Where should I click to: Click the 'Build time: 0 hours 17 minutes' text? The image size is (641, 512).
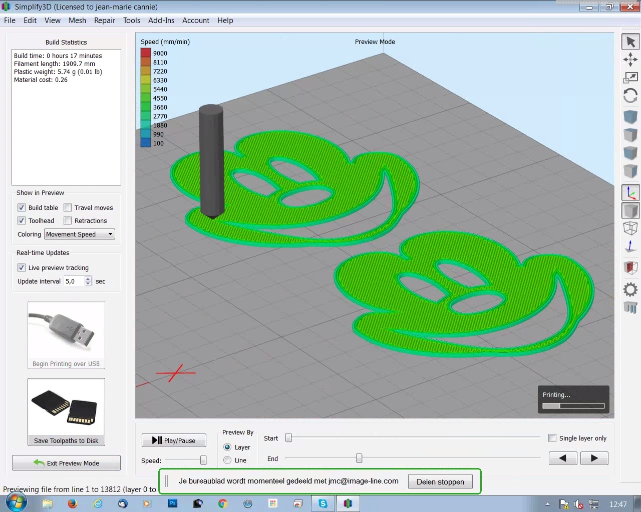tap(58, 55)
